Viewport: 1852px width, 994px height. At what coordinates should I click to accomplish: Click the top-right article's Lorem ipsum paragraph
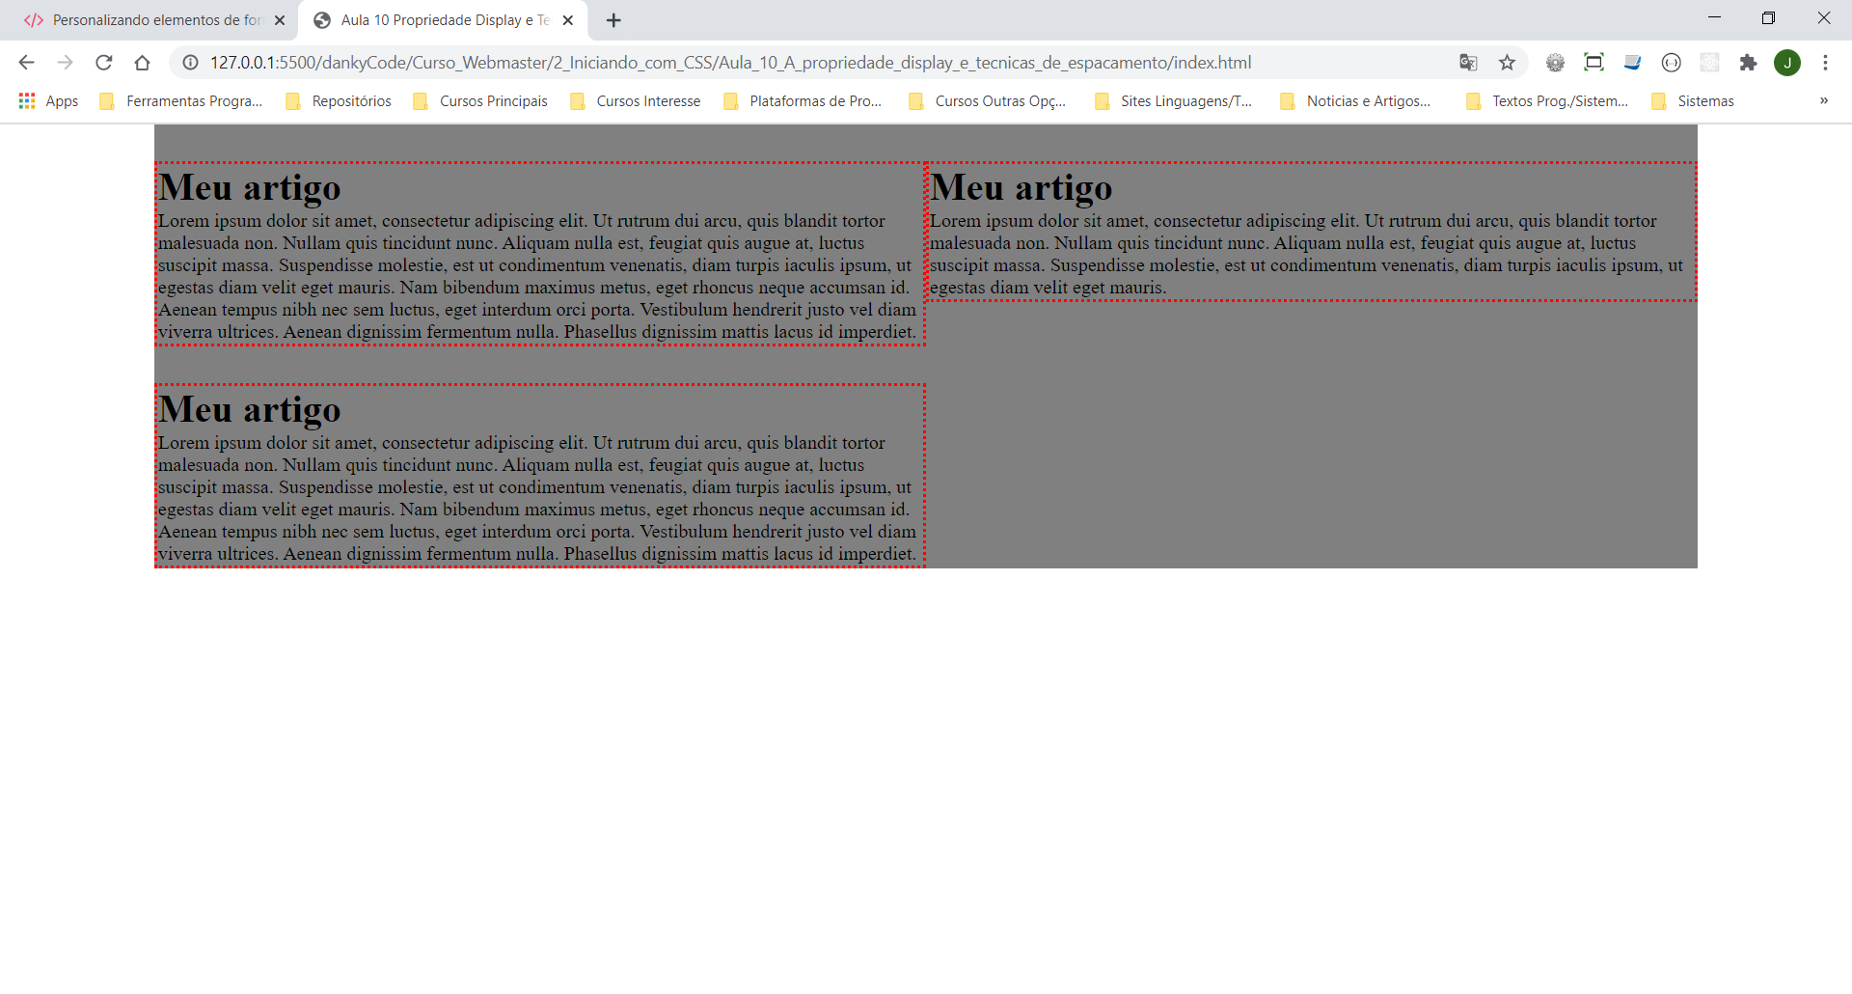click(1307, 254)
